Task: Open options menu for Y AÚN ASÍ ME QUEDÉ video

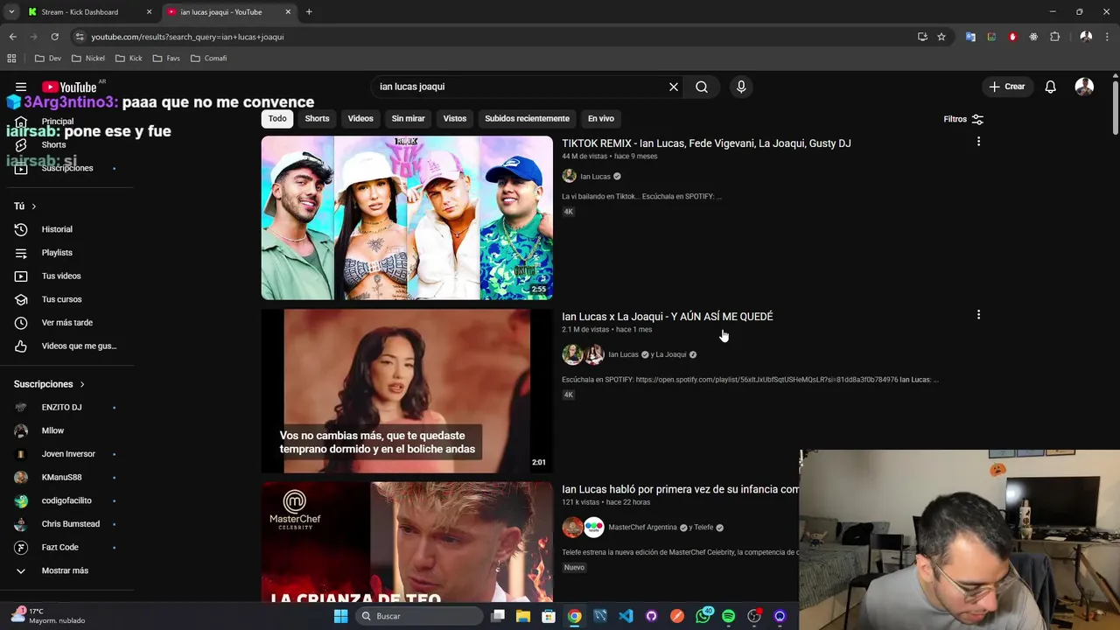Action: coord(978,315)
